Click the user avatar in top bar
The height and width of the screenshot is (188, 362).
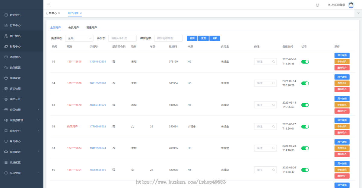point(351,5)
